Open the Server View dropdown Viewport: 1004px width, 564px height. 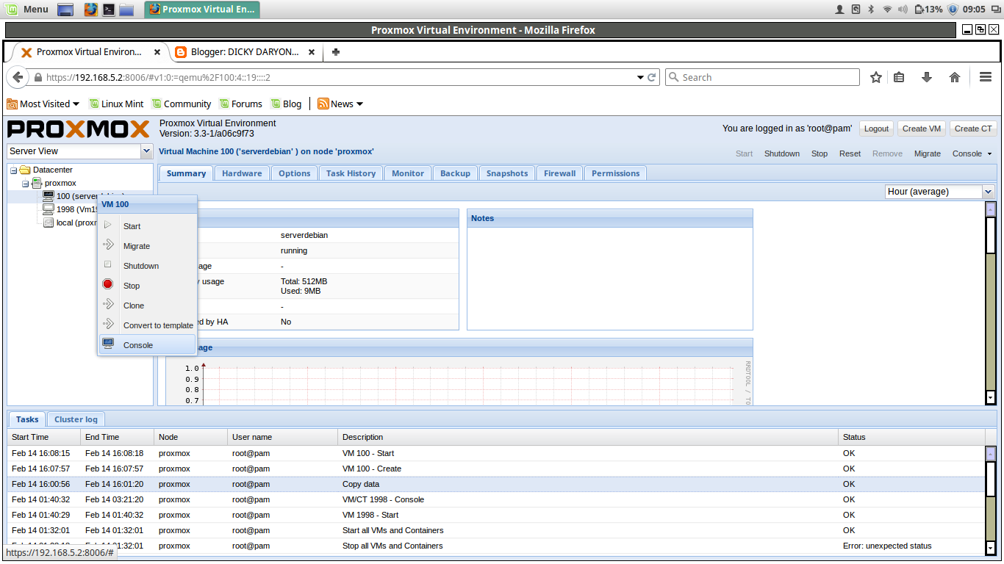point(146,151)
